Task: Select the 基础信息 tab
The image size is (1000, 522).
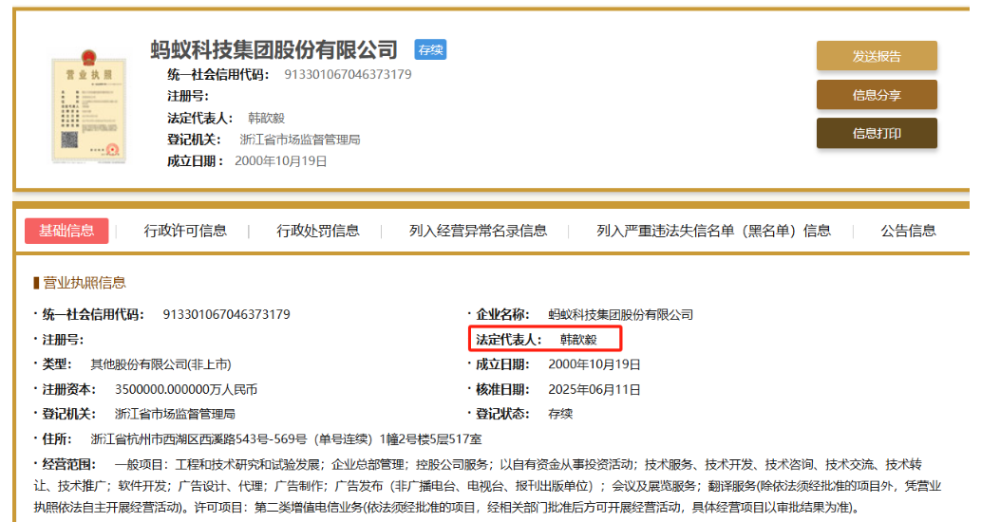Action: (66, 231)
